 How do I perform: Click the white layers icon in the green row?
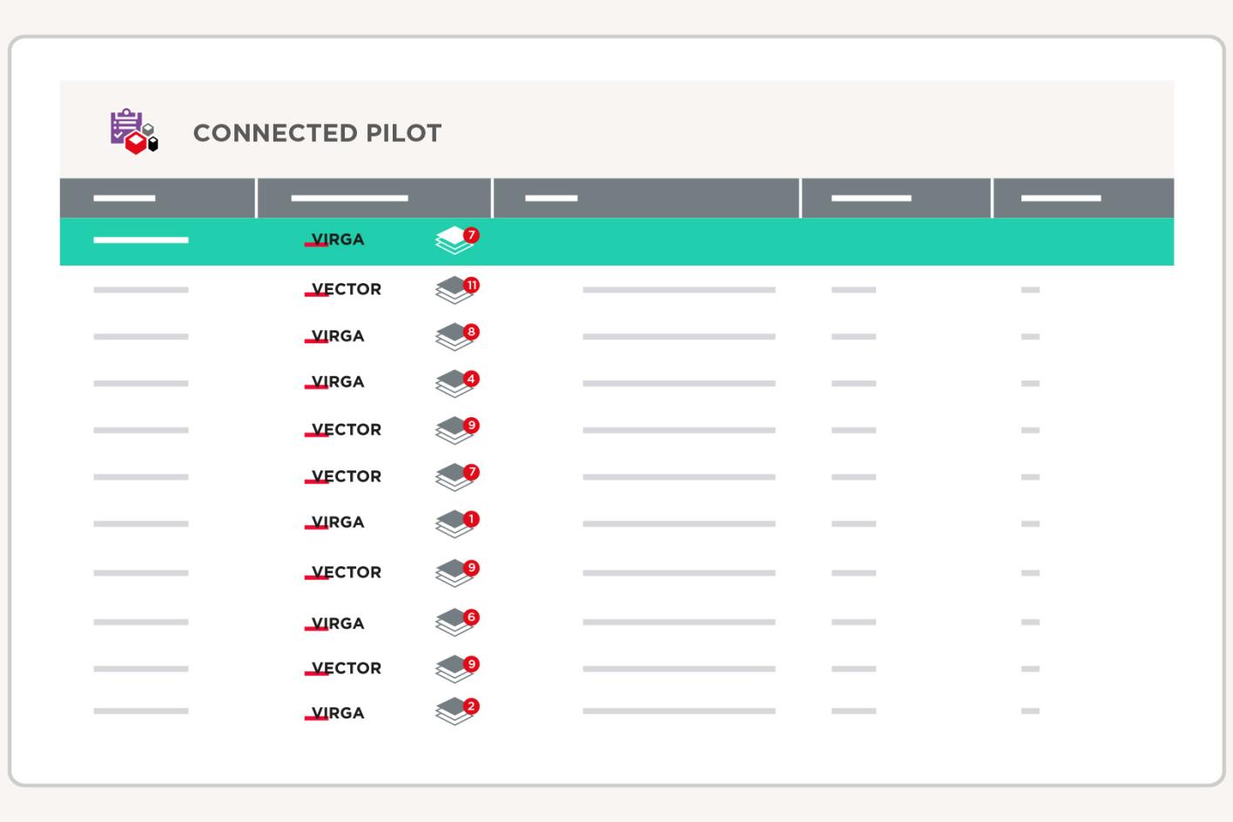(x=455, y=240)
